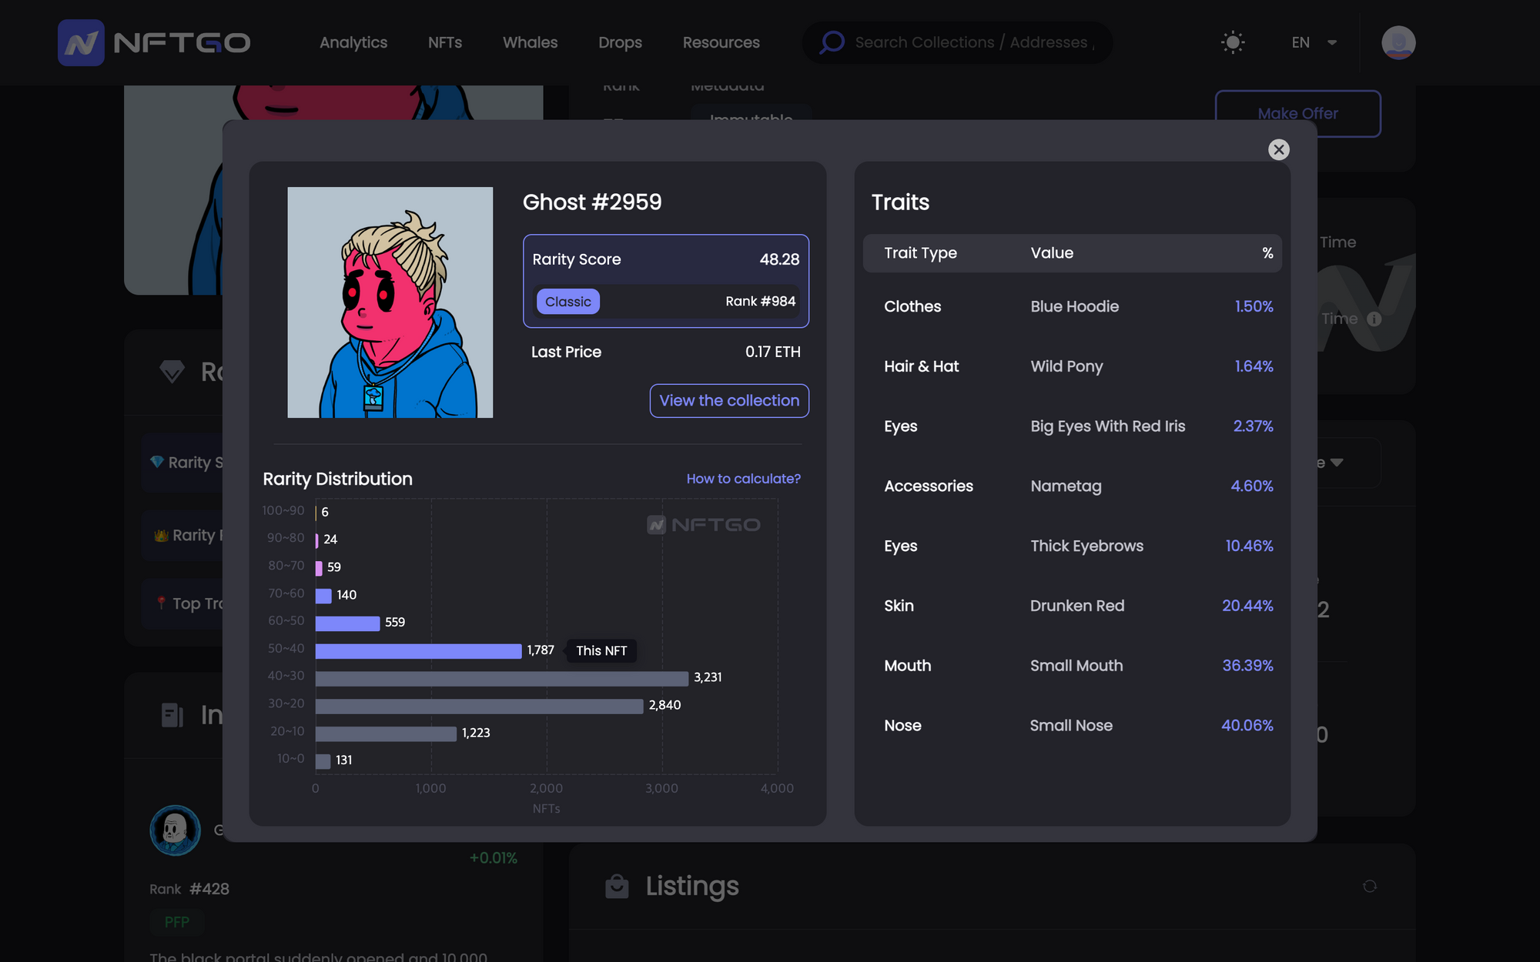Click the Ghost collection avatar thumbnail
This screenshot has width=1540, height=962.
click(x=175, y=830)
